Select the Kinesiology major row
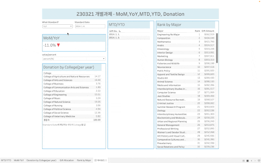The image size is (261, 163). [x=185, y=49]
